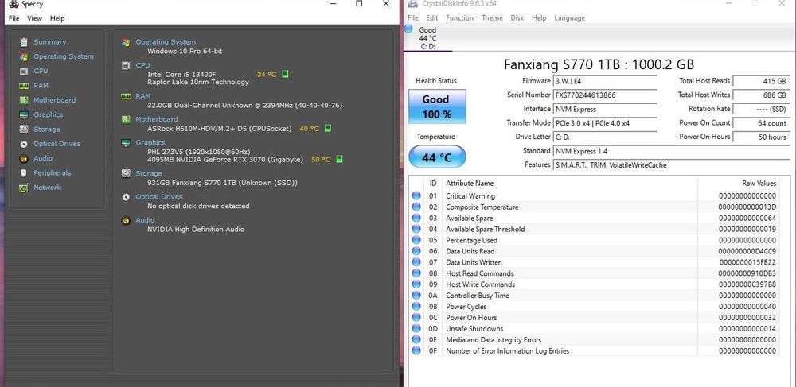Click the blue status orb for Critical Warning
This screenshot has width=796, height=387.
[416, 195]
